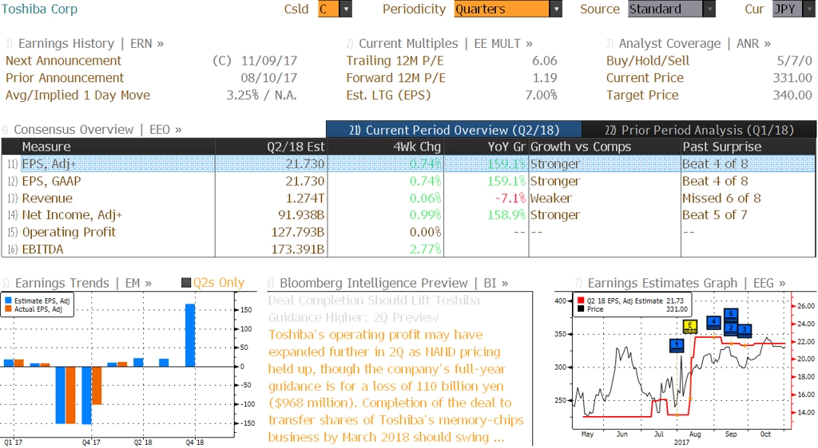Click the YoY Gr column header
Viewport: 818px width, 448px height.
486,147
